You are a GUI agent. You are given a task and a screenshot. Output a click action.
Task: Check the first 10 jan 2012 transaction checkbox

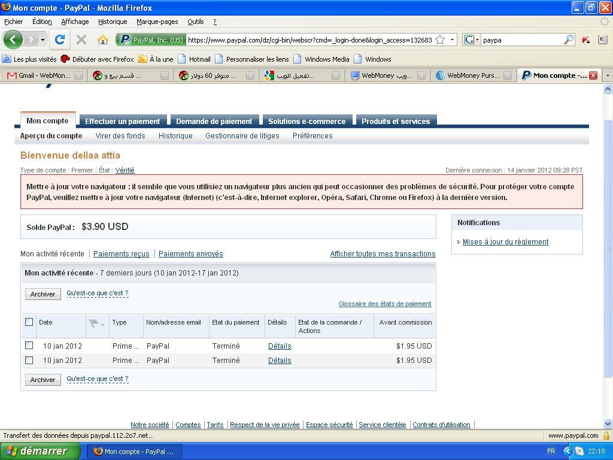(29, 346)
